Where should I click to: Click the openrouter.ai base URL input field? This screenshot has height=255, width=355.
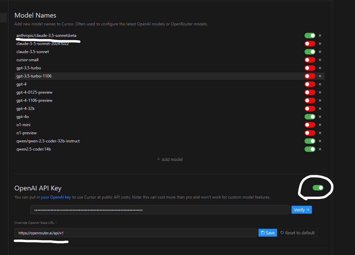(x=136, y=233)
